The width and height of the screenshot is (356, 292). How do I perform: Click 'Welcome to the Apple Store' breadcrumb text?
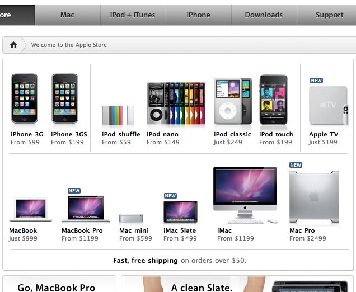click(x=69, y=45)
